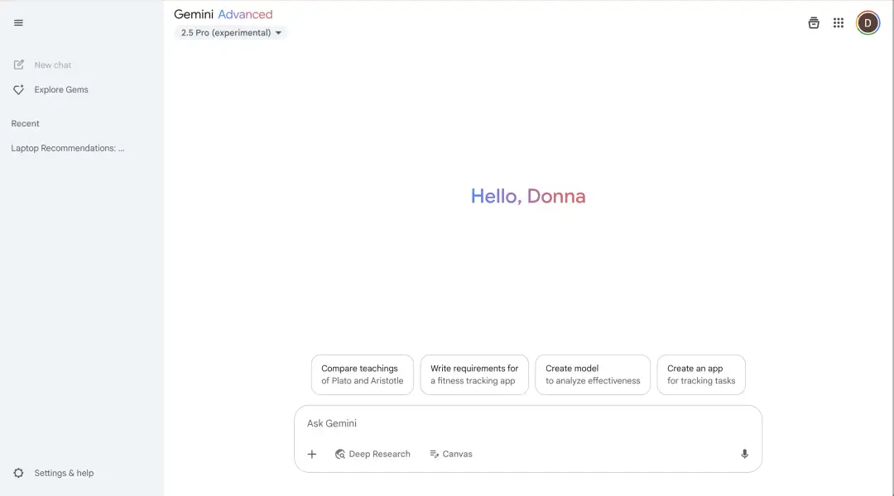The height and width of the screenshot is (496, 894).
Task: Open the Donna account avatar
Action: point(868,23)
